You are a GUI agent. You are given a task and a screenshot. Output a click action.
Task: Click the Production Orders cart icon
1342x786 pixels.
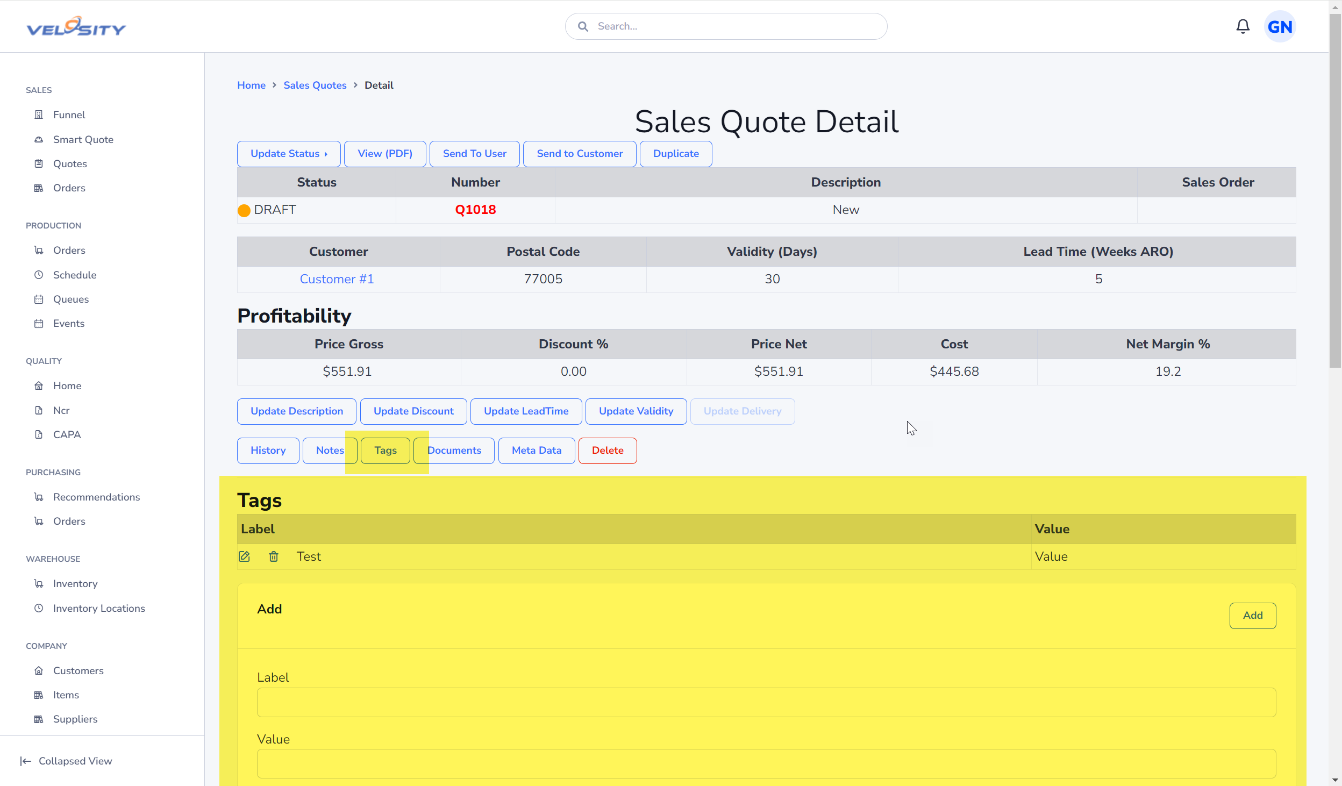point(39,250)
